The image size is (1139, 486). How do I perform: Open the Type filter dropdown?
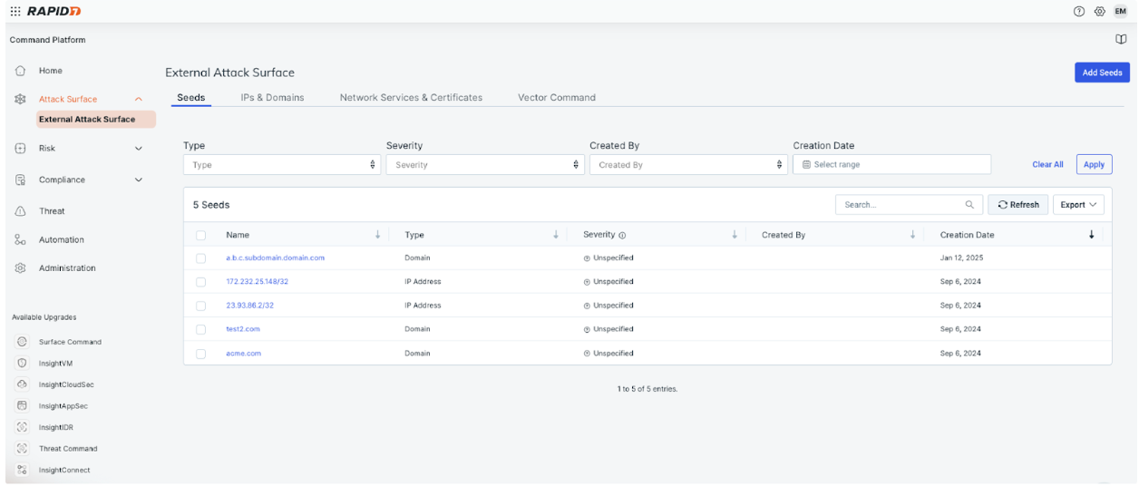[x=281, y=165]
